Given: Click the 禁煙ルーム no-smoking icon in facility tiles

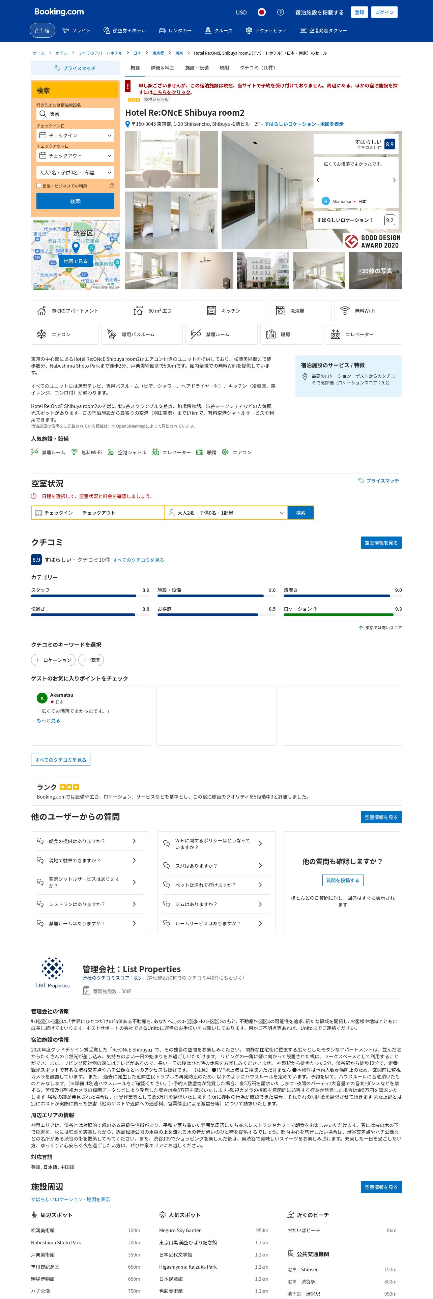Looking at the screenshot, I should click(196, 334).
